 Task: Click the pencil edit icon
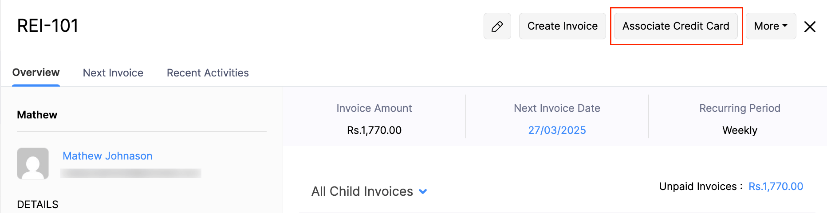click(x=497, y=27)
